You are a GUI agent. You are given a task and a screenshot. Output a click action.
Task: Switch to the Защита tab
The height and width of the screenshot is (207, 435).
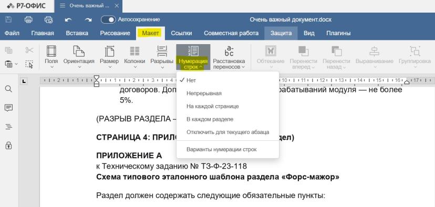[x=281, y=33]
